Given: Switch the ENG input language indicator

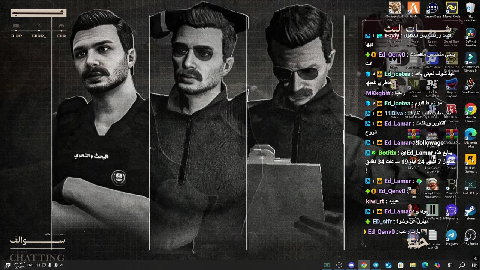Looking at the screenshot, I should point(30,265).
